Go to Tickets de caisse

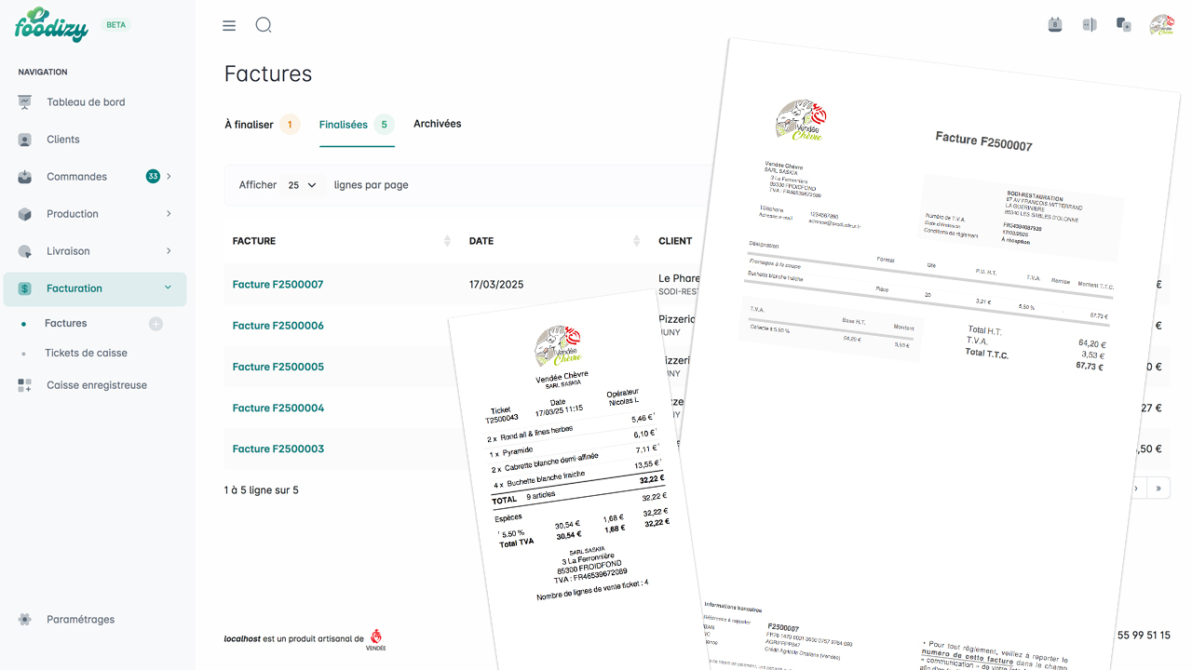86,354
